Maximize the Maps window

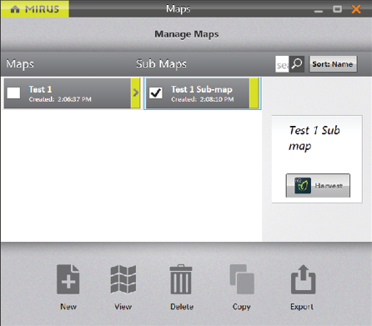pos(337,9)
